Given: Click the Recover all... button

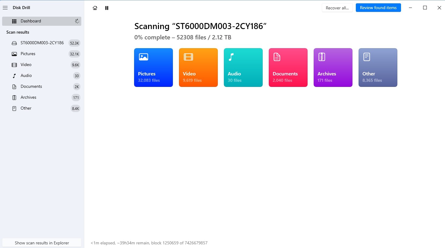Looking at the screenshot, I should click(x=337, y=8).
